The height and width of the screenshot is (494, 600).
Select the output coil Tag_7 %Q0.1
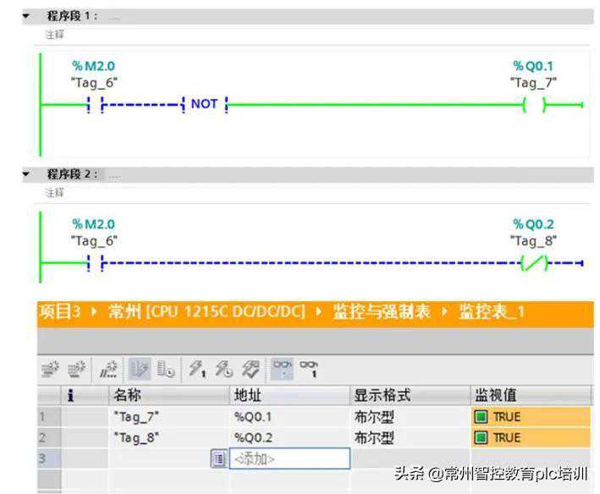[534, 104]
